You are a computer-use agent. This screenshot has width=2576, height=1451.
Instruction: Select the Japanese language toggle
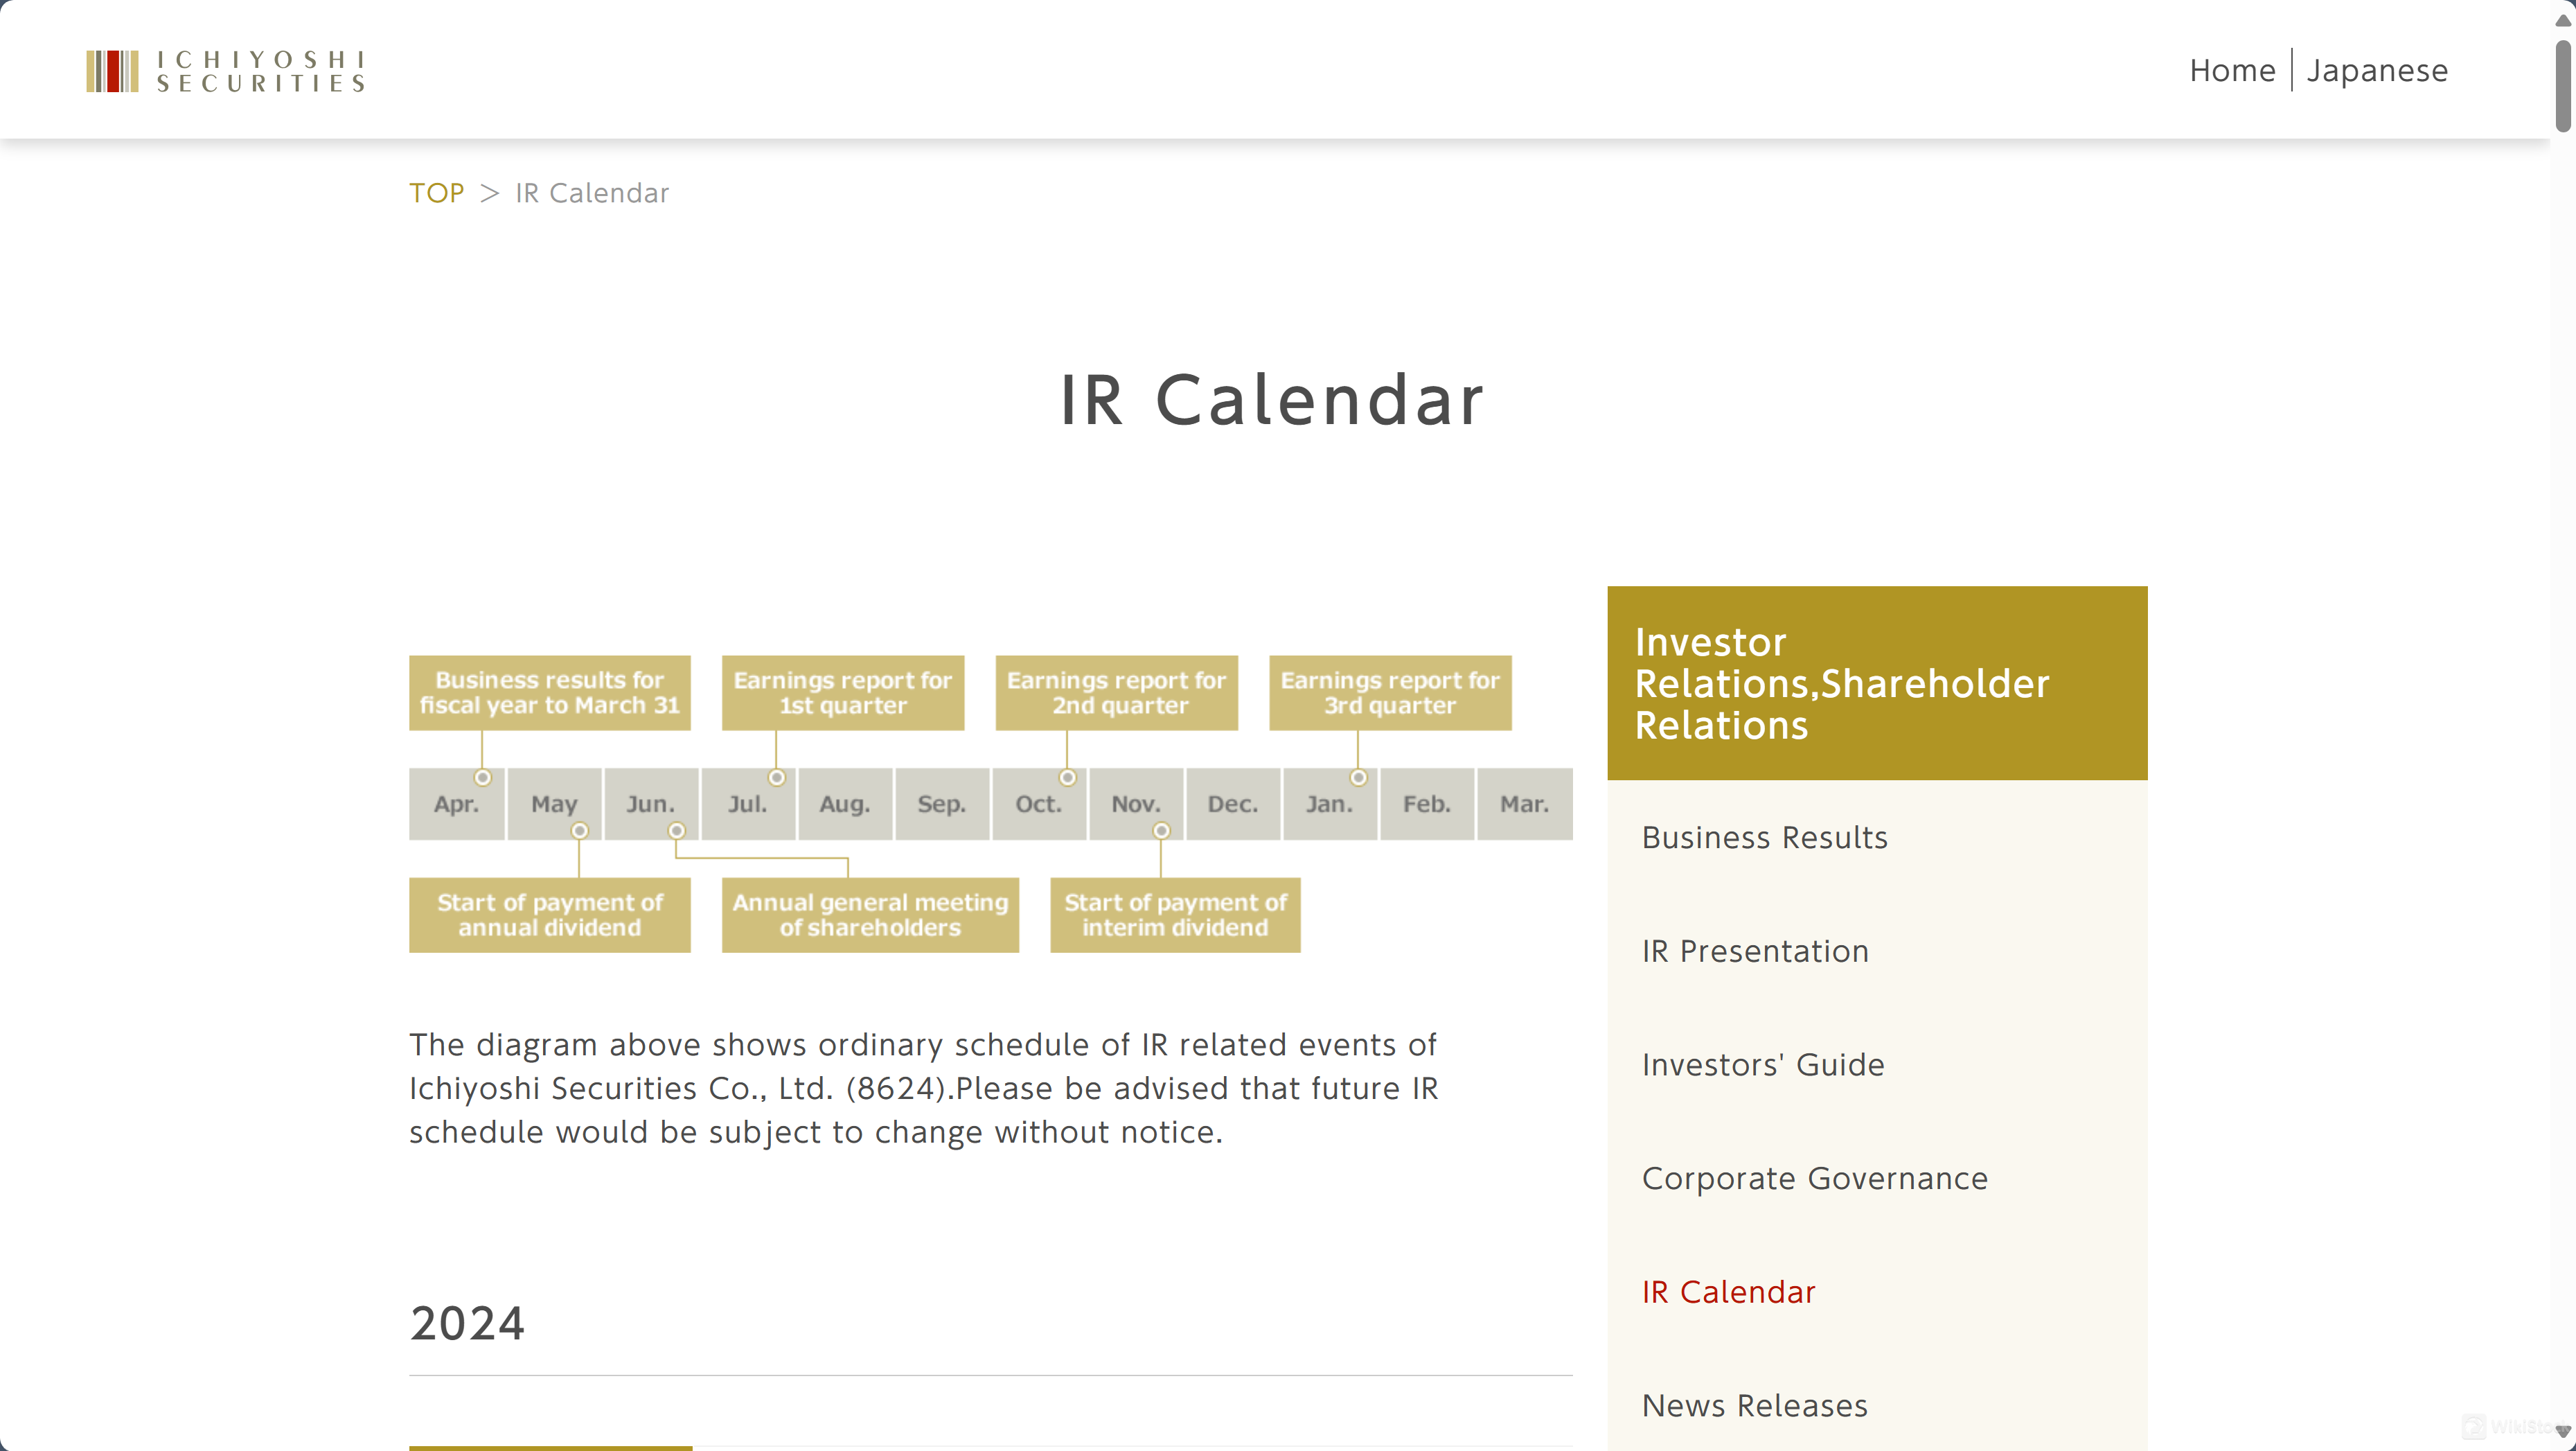click(x=2378, y=71)
